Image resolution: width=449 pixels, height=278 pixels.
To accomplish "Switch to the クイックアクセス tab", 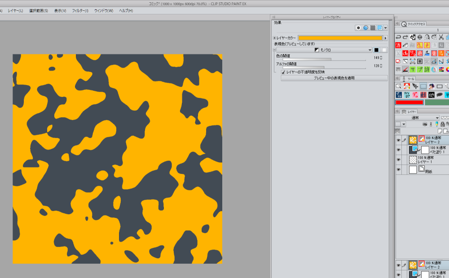I will click(414, 24).
